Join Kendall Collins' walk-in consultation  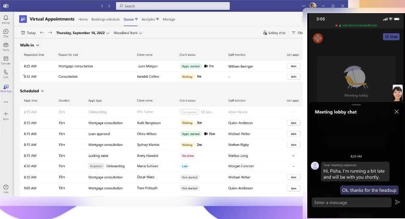pos(294,77)
